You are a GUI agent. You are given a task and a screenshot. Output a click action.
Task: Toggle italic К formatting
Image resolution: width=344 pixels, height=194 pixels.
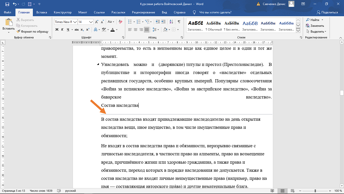62,30
